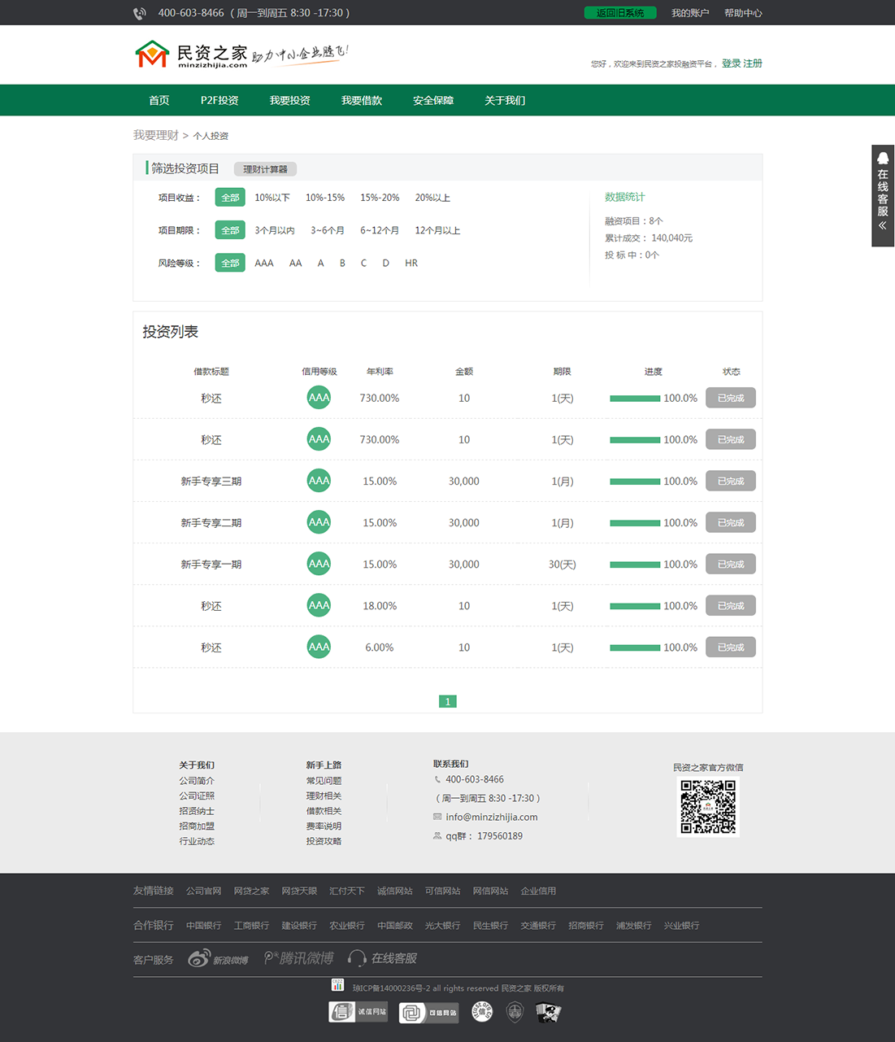Click the 返回旧系统 button

click(620, 13)
